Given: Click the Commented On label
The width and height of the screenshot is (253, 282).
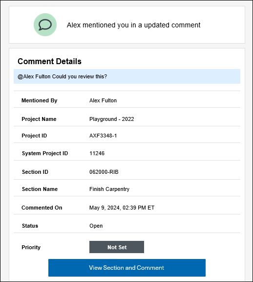Looking at the screenshot, I should click(42, 208).
